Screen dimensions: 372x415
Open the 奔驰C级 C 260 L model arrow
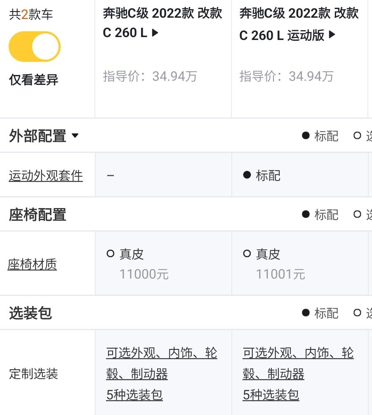pyautogui.click(x=155, y=33)
